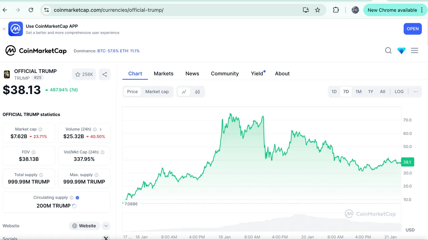Click info icon next to Volume (24h)
428x240 pixels.
95,129
